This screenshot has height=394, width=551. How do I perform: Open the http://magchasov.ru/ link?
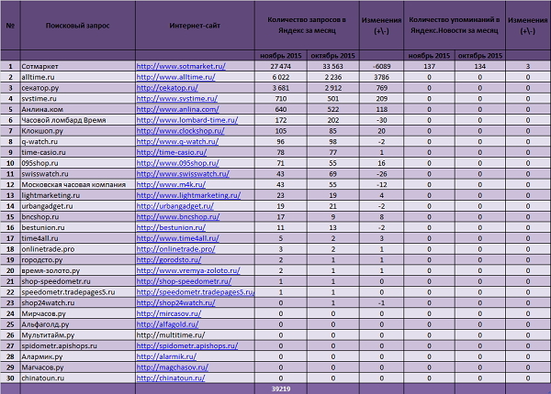point(173,367)
